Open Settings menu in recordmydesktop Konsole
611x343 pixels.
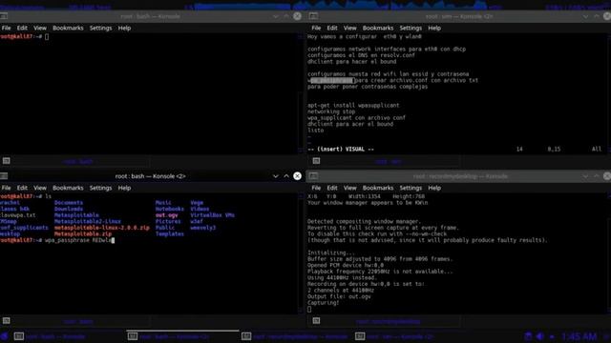click(411, 188)
